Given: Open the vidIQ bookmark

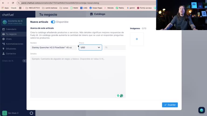Looking at the screenshot, I should coord(84,8).
